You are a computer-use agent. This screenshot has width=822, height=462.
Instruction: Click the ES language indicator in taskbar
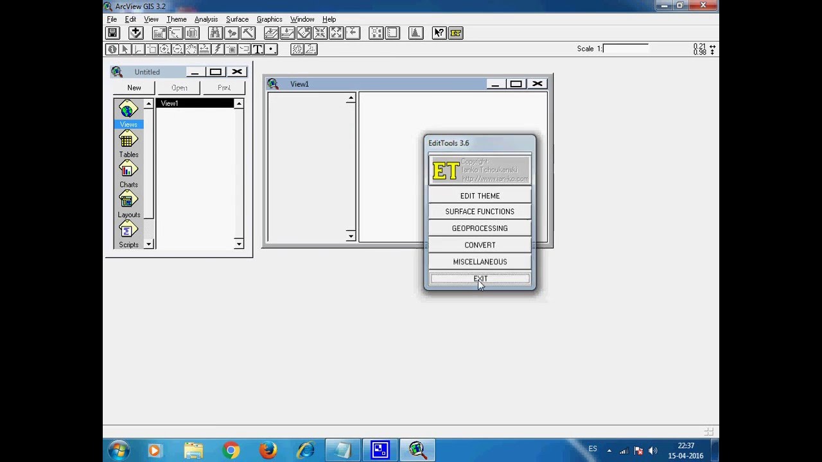pyautogui.click(x=593, y=449)
